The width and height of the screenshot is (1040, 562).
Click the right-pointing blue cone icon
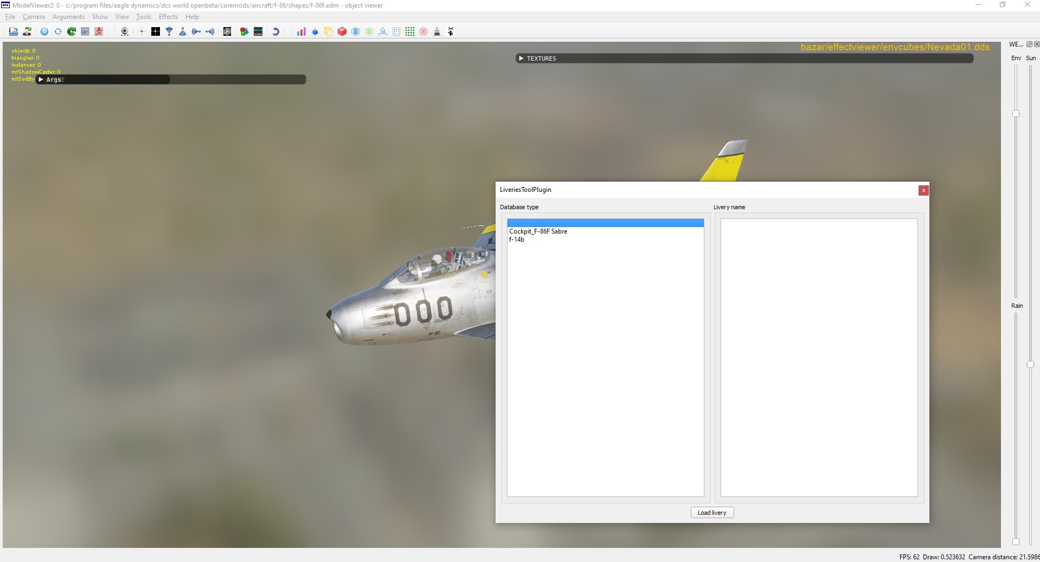tap(196, 31)
